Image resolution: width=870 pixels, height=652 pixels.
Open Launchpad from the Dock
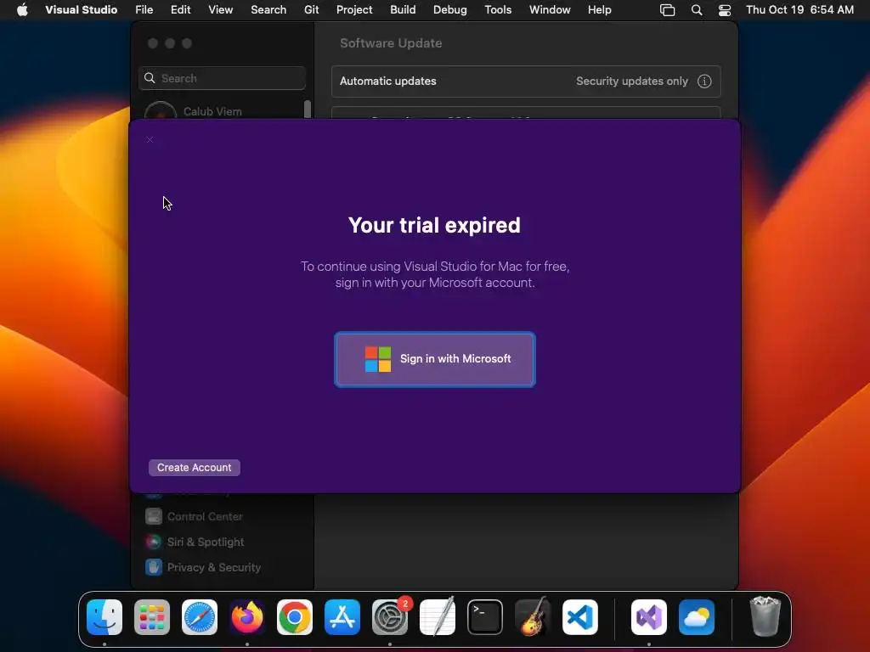point(152,617)
